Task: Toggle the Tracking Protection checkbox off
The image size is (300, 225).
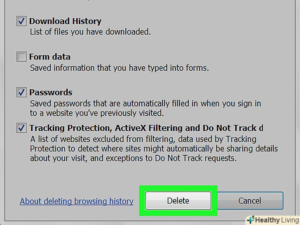Action: [x=21, y=128]
